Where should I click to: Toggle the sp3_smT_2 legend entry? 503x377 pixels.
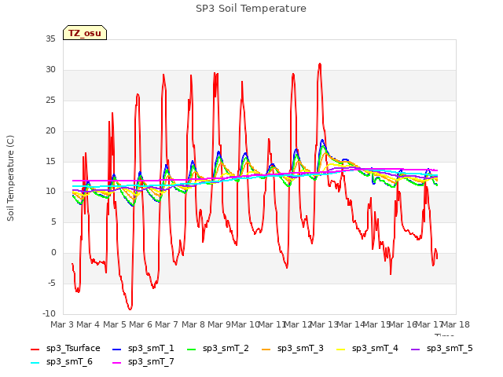(x=218, y=349)
